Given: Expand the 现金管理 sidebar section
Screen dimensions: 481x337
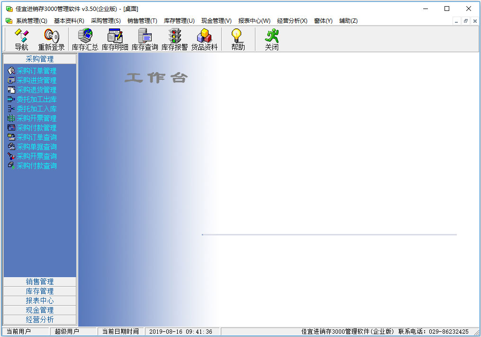Looking at the screenshot, I should click(40, 310).
